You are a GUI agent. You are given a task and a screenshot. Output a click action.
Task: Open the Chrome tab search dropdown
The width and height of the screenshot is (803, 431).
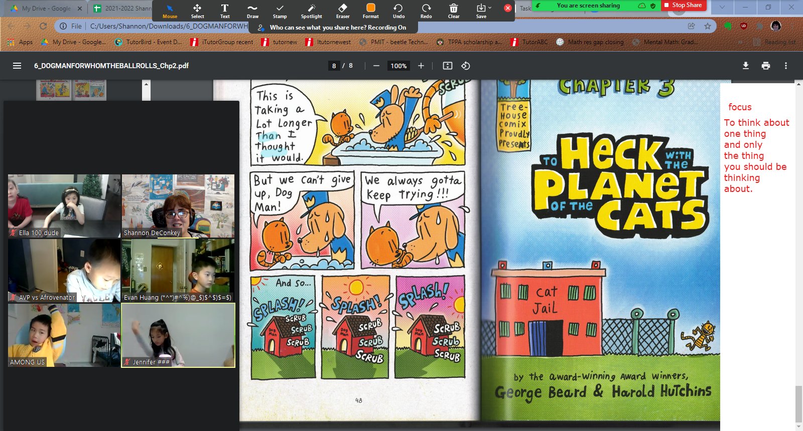coord(722,8)
